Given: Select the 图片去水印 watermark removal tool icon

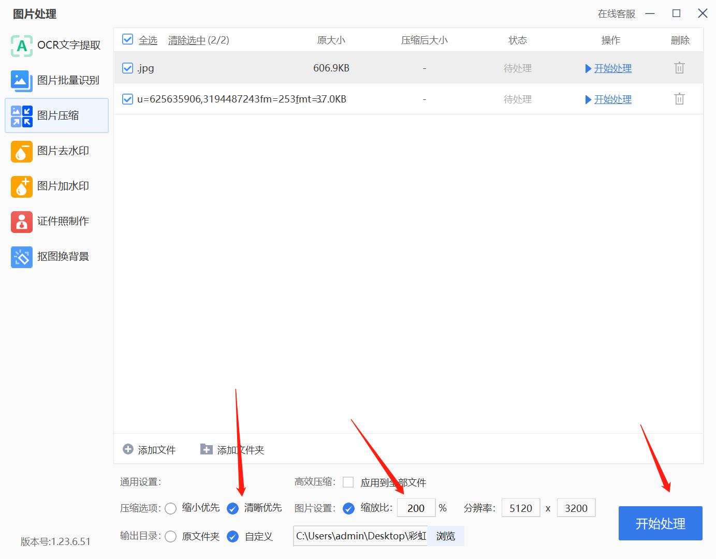Looking at the screenshot, I should pyautogui.click(x=21, y=151).
